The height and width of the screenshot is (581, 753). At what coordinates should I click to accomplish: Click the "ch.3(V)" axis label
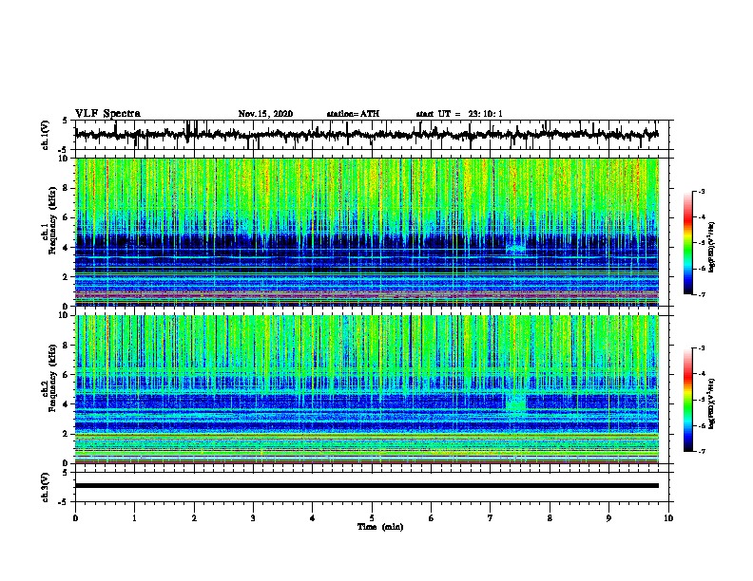click(46, 487)
